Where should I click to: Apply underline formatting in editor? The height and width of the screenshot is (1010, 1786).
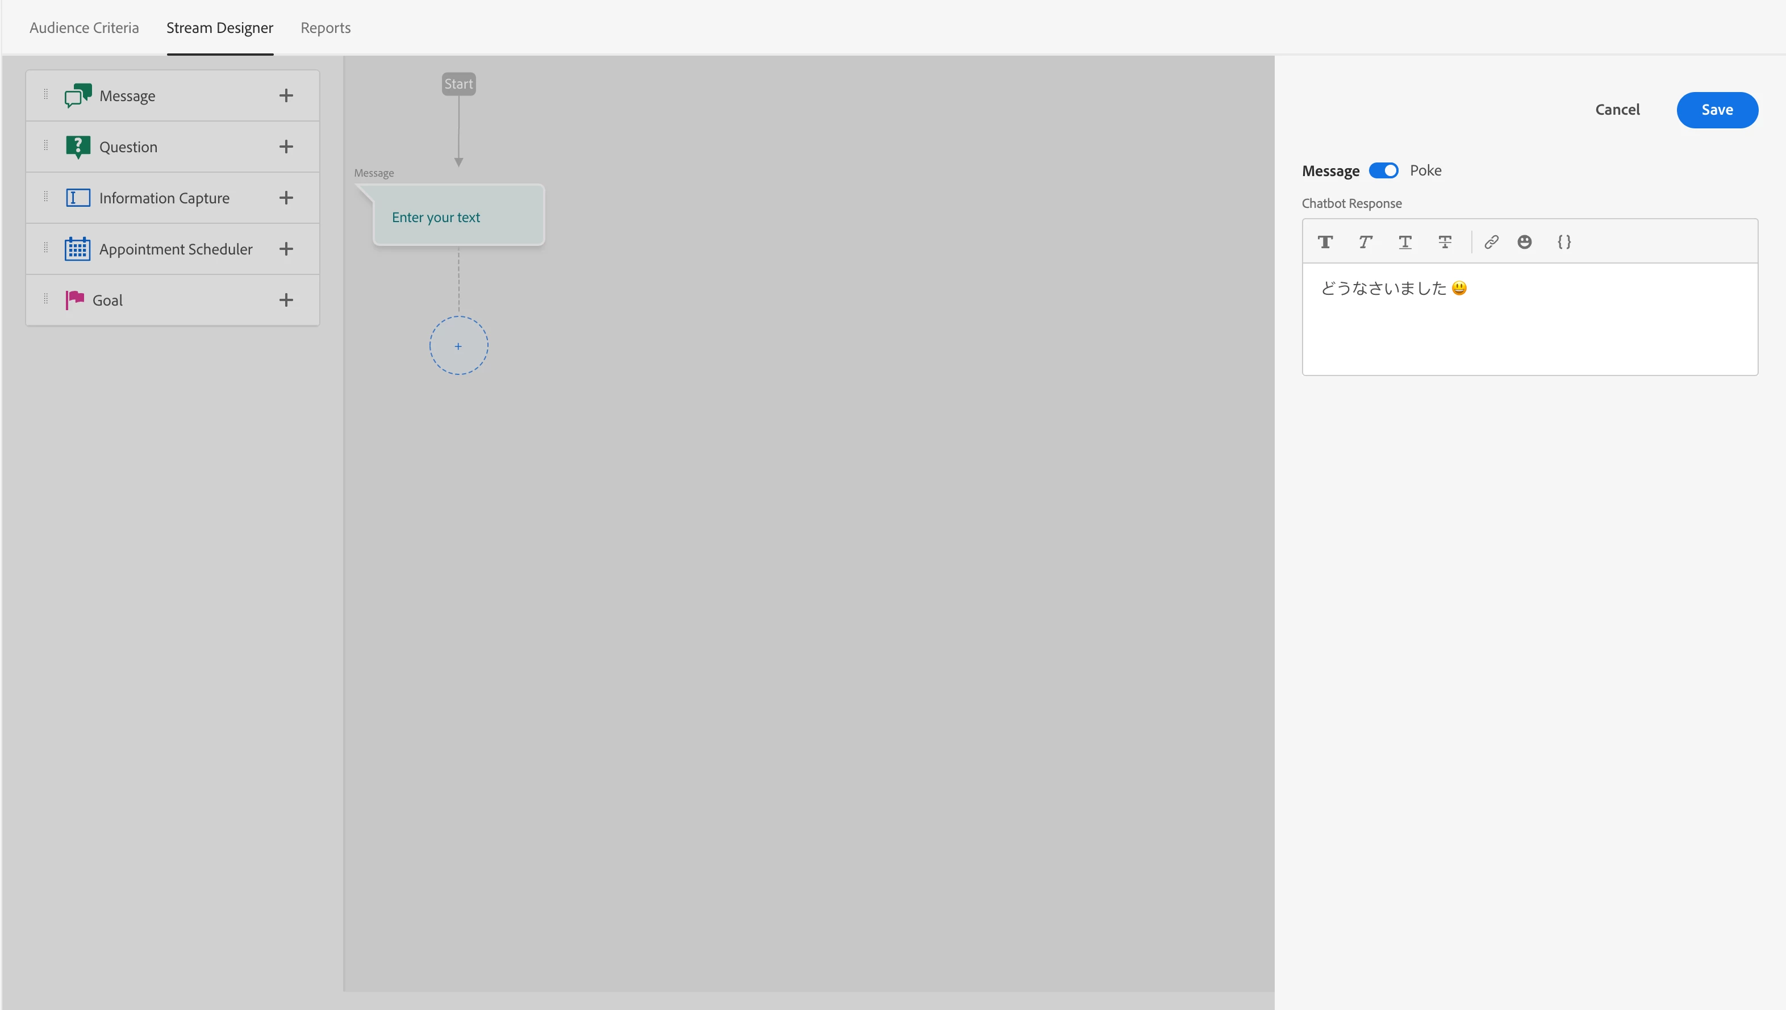click(1404, 241)
